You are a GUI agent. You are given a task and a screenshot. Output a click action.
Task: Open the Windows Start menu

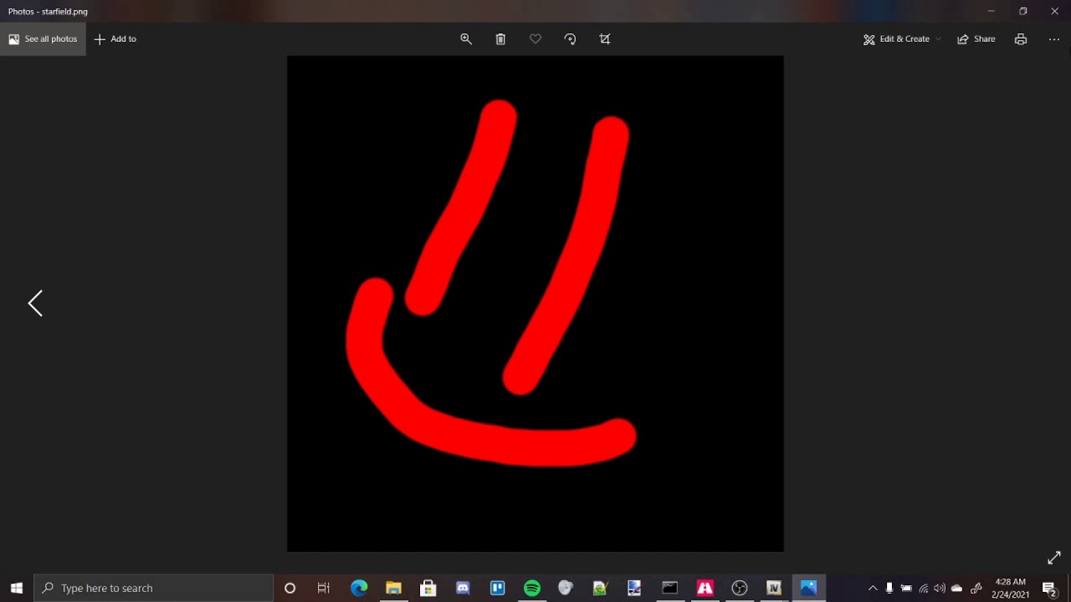point(17,588)
